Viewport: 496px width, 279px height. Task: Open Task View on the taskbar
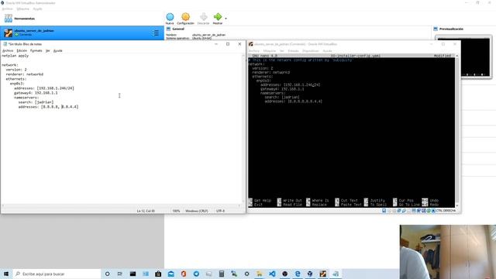coord(120,274)
